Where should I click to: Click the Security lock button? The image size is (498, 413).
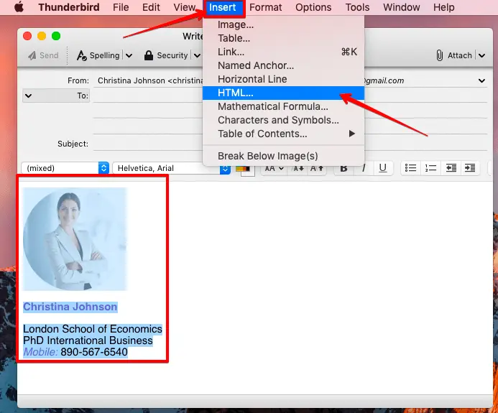tap(166, 55)
